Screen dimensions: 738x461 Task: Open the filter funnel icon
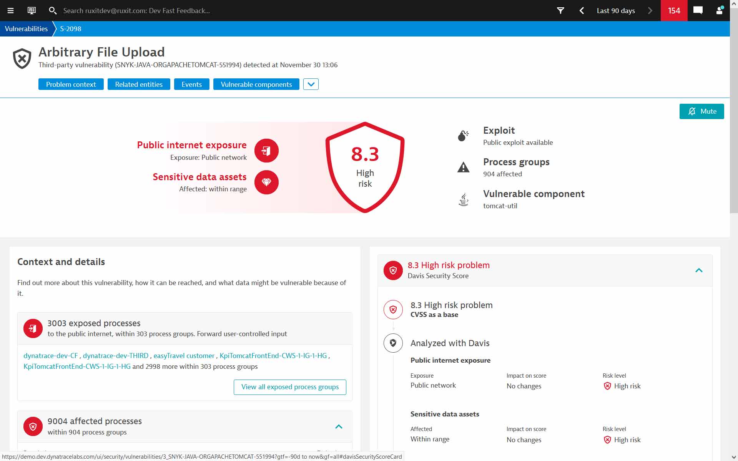[x=560, y=10]
